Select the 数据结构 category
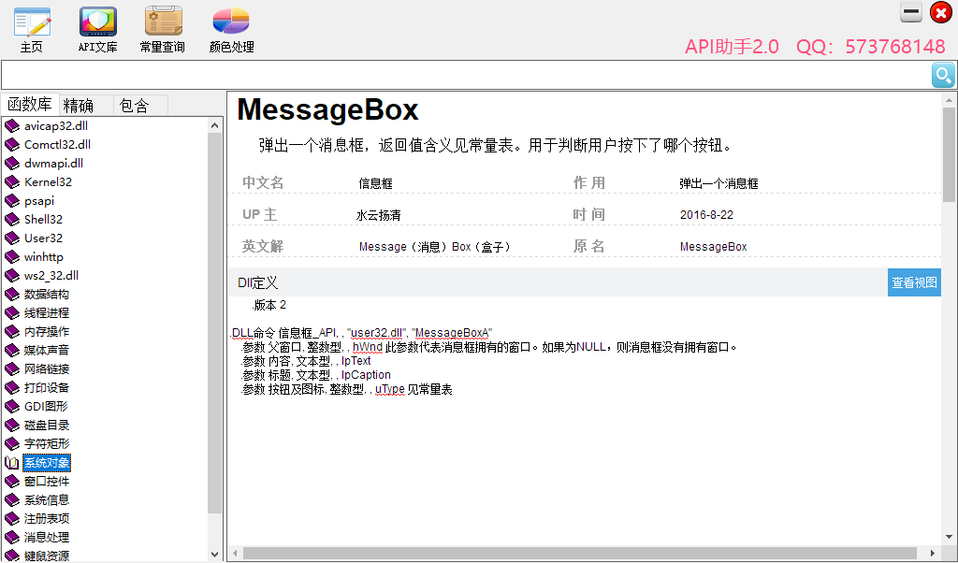This screenshot has height=563, width=958. coord(47,295)
